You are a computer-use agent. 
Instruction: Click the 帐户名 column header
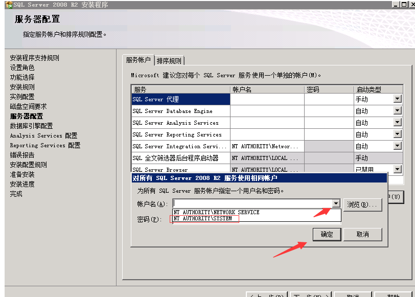point(267,89)
